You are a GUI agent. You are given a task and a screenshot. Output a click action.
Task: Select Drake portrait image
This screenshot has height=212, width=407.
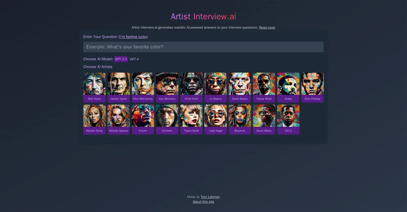click(288, 84)
